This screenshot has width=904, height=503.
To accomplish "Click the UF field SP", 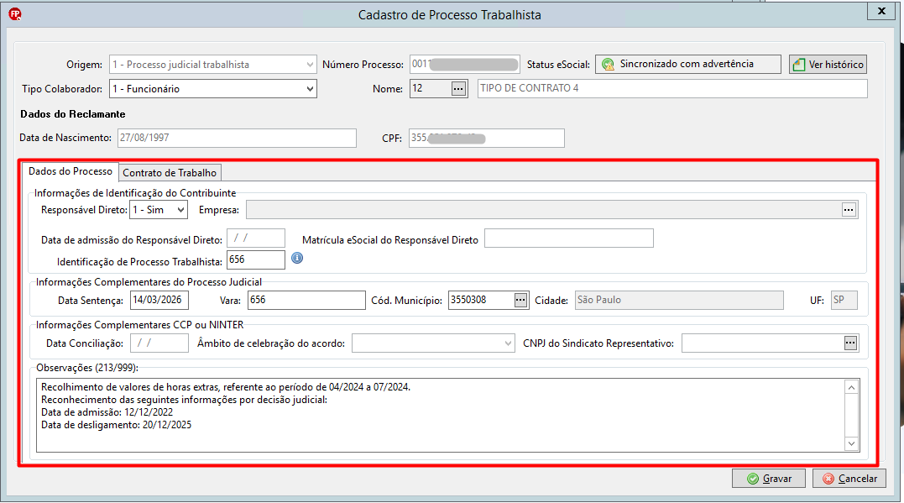I will [844, 300].
